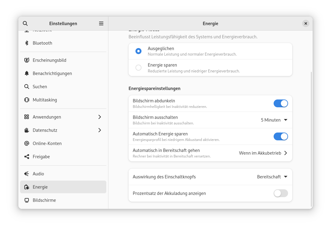The height and width of the screenshot is (229, 331).
Task: Click the Bluetooth icon in sidebar
Action: [27, 43]
